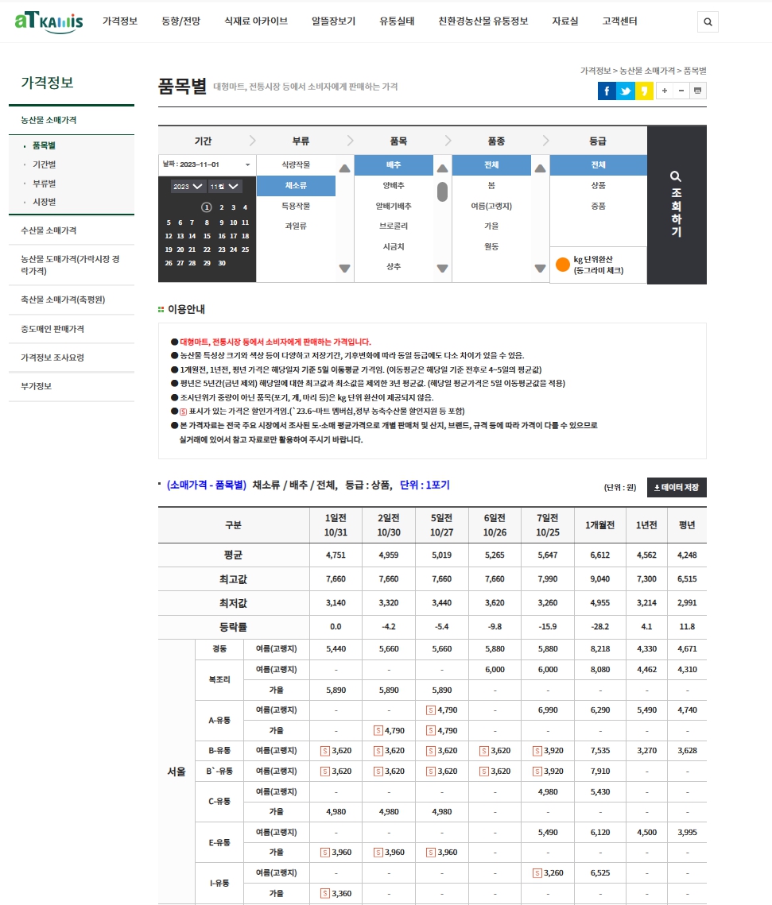Screen dimensions: 772x905
Task: Select 월동 variety
Action: 491,246
